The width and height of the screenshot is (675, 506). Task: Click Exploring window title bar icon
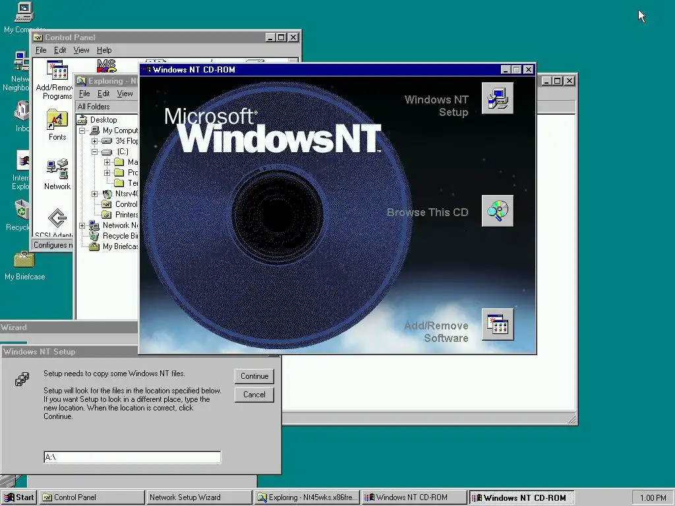[81, 81]
